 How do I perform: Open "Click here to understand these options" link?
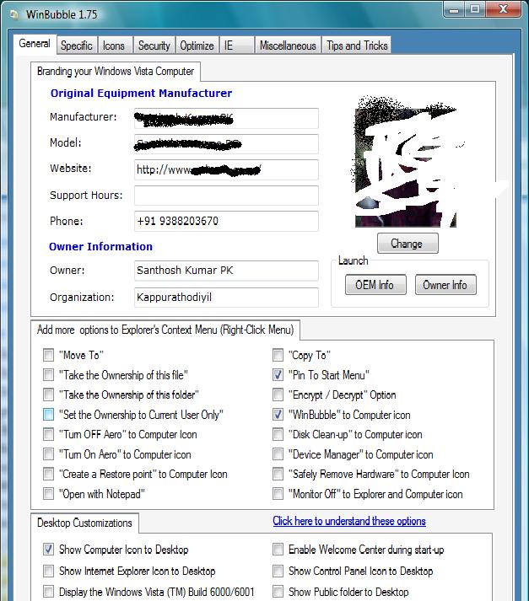click(x=349, y=521)
